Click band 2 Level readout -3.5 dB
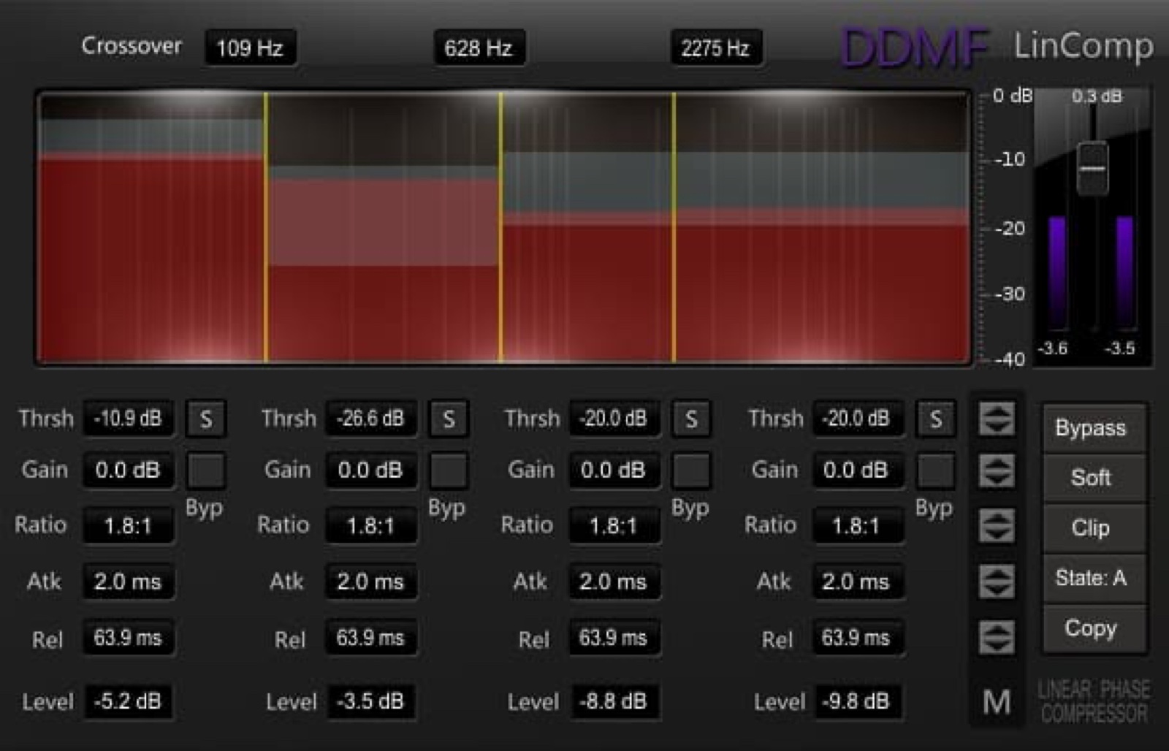 click(370, 701)
